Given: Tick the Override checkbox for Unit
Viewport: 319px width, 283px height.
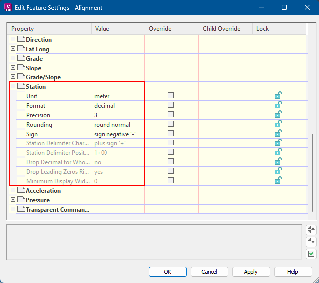Looking at the screenshot, I should (171, 95).
